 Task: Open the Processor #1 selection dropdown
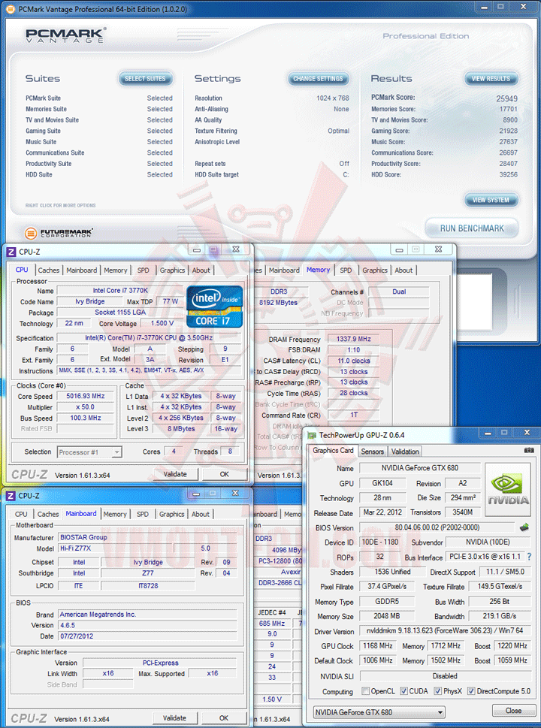click(89, 452)
